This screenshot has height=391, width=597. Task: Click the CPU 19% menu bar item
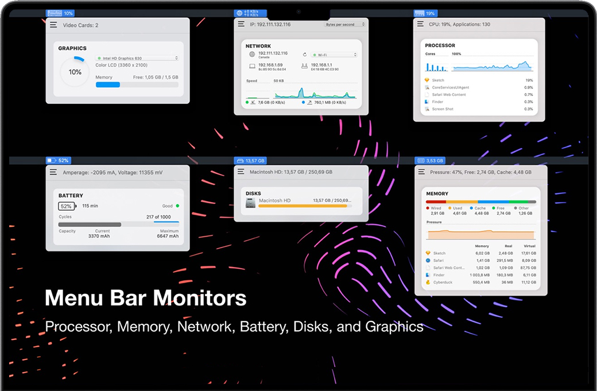pyautogui.click(x=425, y=13)
